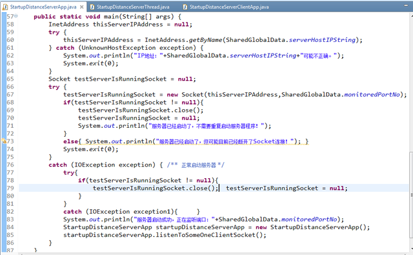Close the StartupDistanceServerApp.java tab
The height and width of the screenshot is (255, 413).
82,7
